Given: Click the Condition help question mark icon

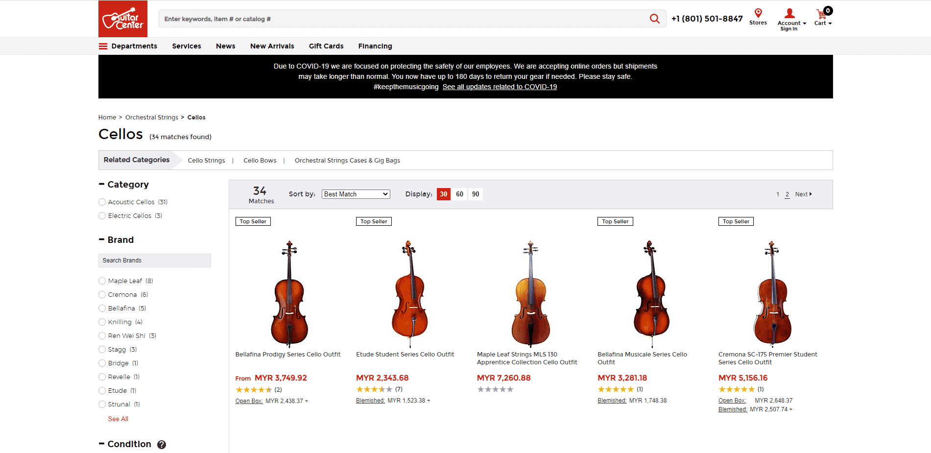Looking at the screenshot, I should pyautogui.click(x=162, y=444).
